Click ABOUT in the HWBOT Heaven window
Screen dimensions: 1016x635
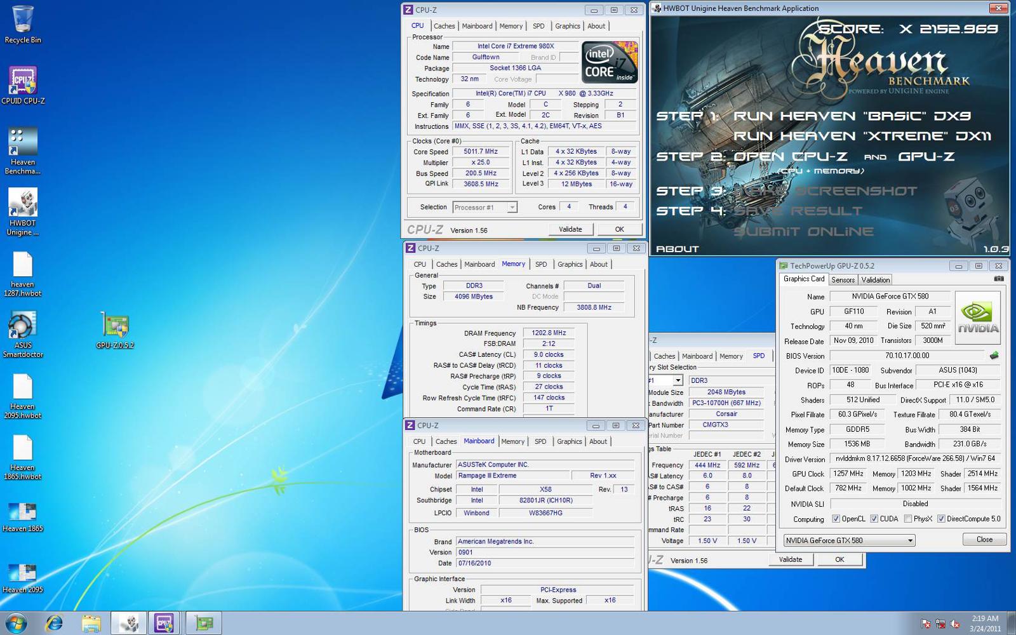click(677, 249)
